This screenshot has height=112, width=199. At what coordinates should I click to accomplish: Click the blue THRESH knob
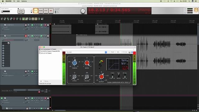coord(75,63)
